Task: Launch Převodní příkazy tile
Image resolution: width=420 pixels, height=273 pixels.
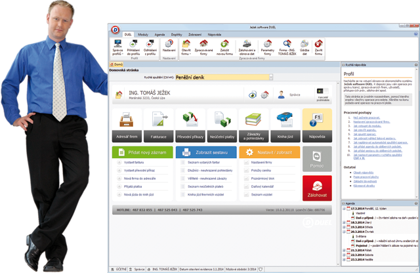Action: pyautogui.click(x=190, y=125)
